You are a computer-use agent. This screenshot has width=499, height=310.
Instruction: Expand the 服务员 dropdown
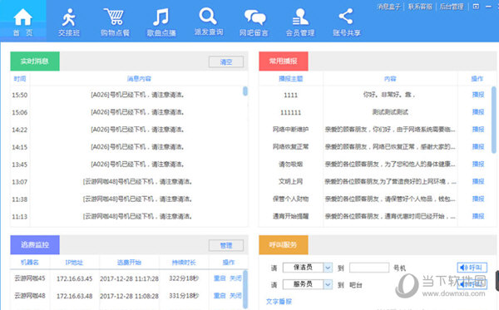[x=328, y=284]
